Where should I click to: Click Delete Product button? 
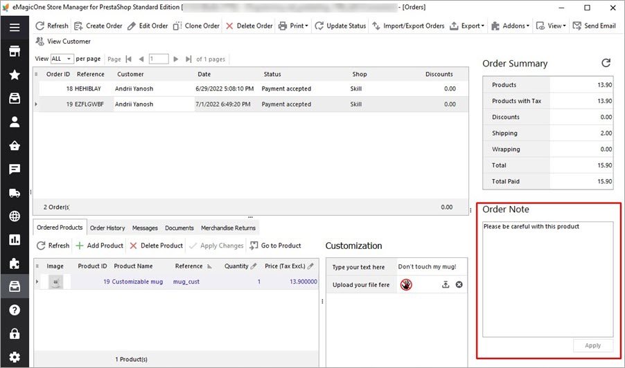tap(157, 246)
